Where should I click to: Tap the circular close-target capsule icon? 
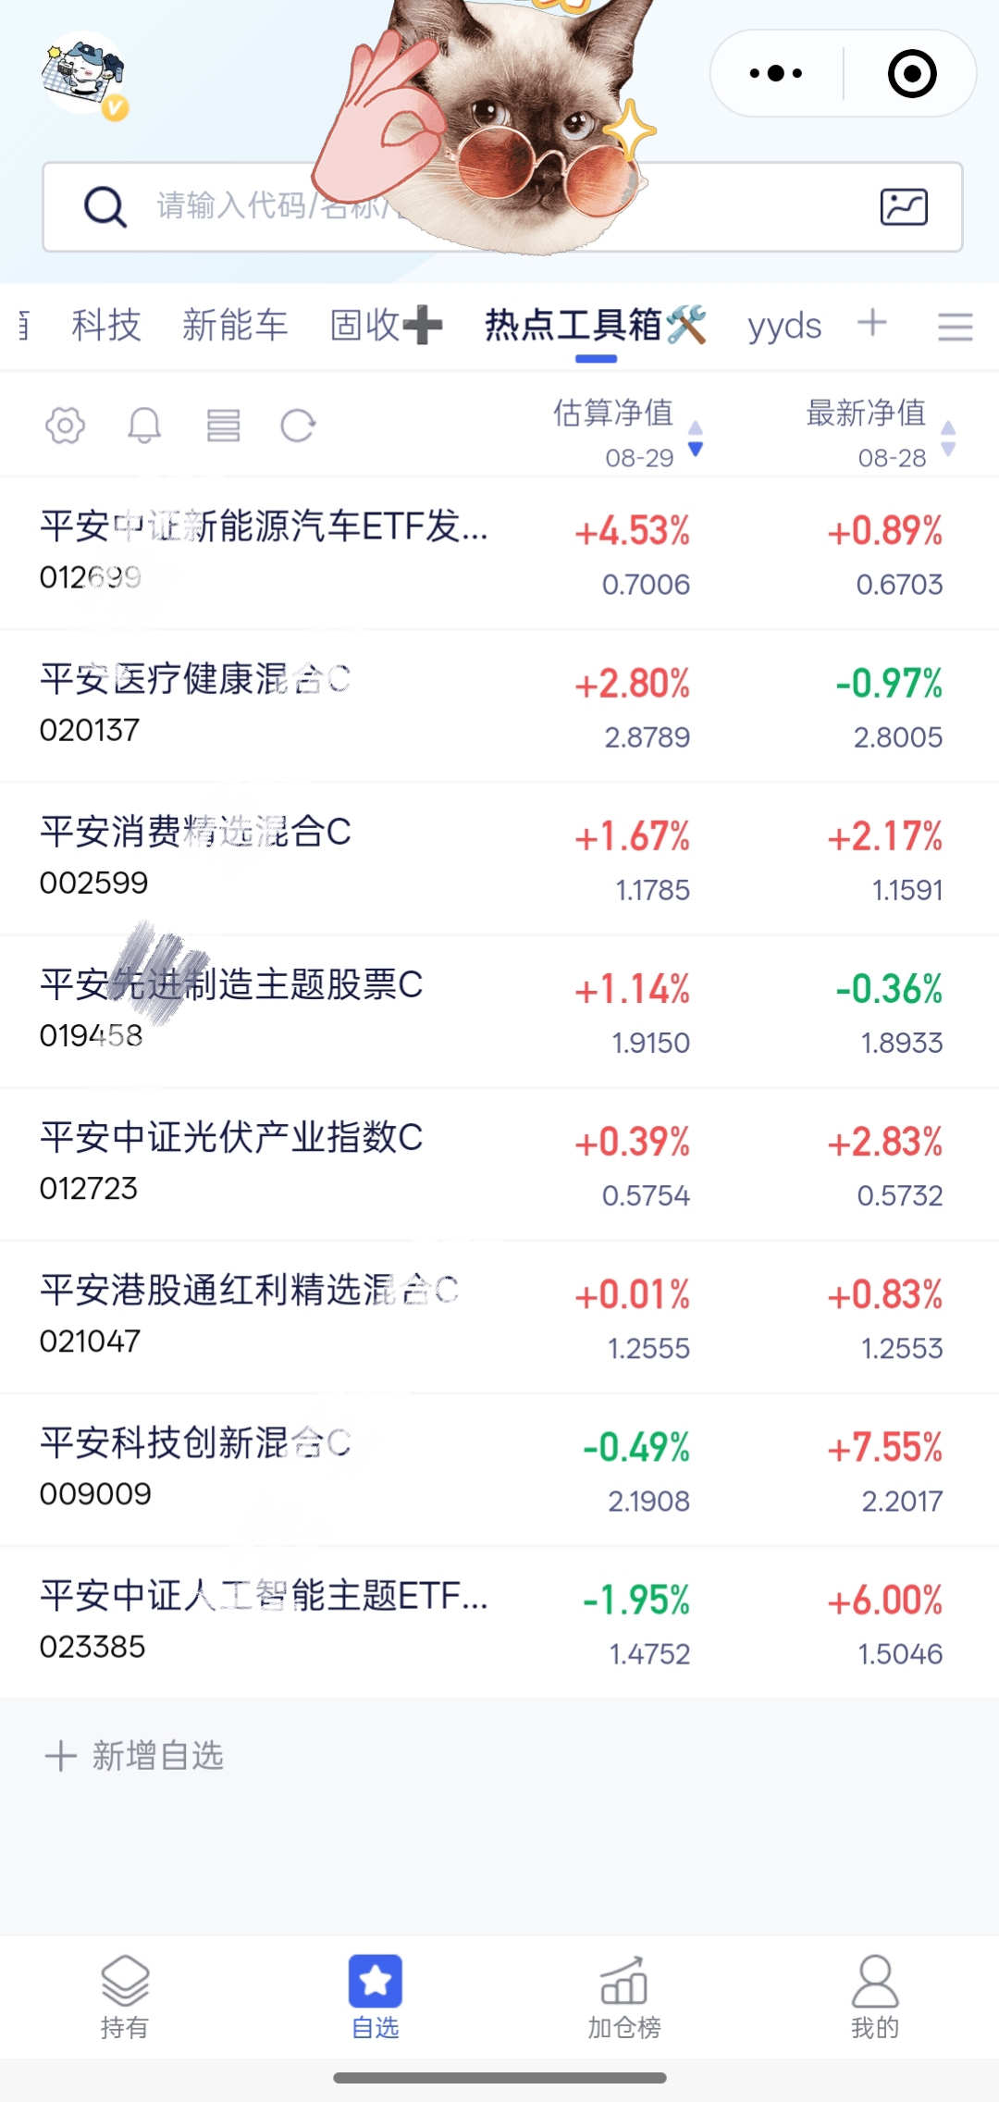point(912,73)
